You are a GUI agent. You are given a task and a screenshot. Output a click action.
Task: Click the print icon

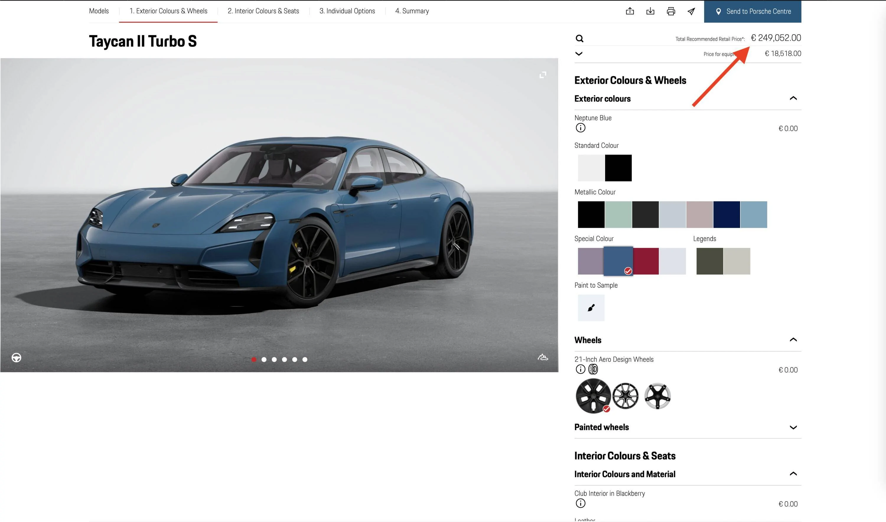[x=671, y=11]
